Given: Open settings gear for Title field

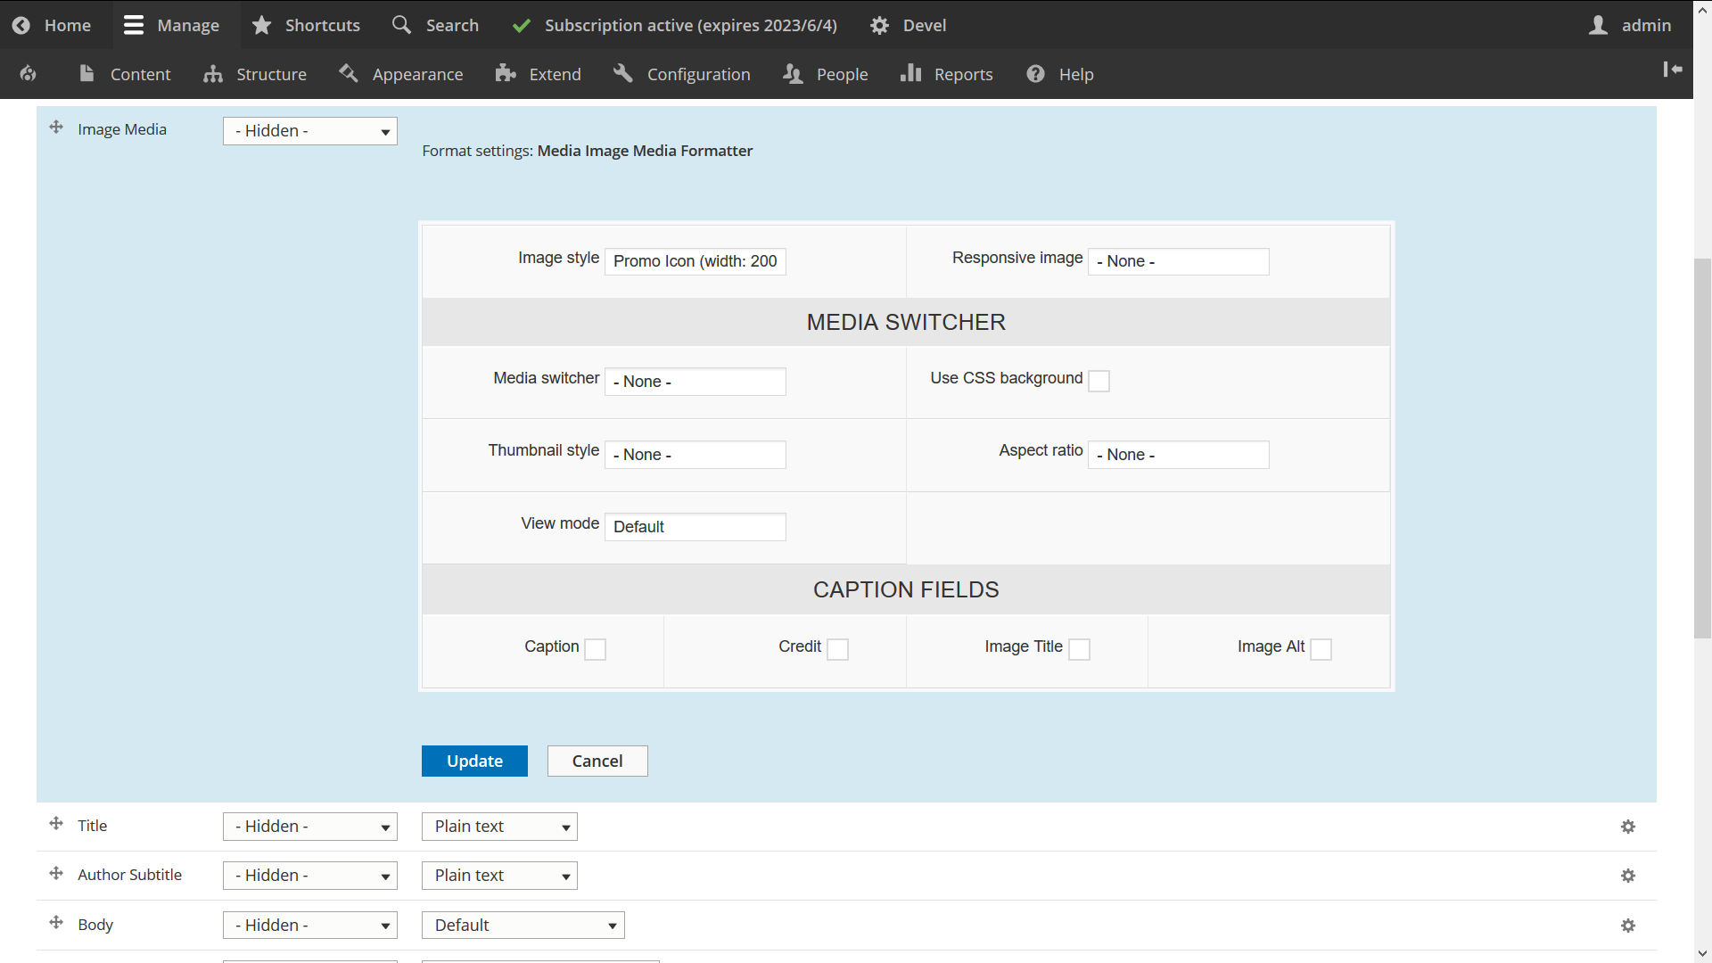Looking at the screenshot, I should click(1628, 827).
